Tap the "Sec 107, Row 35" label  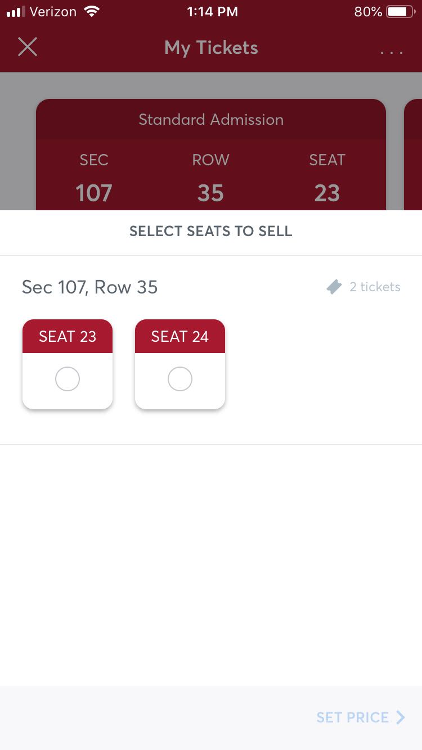[x=90, y=287]
